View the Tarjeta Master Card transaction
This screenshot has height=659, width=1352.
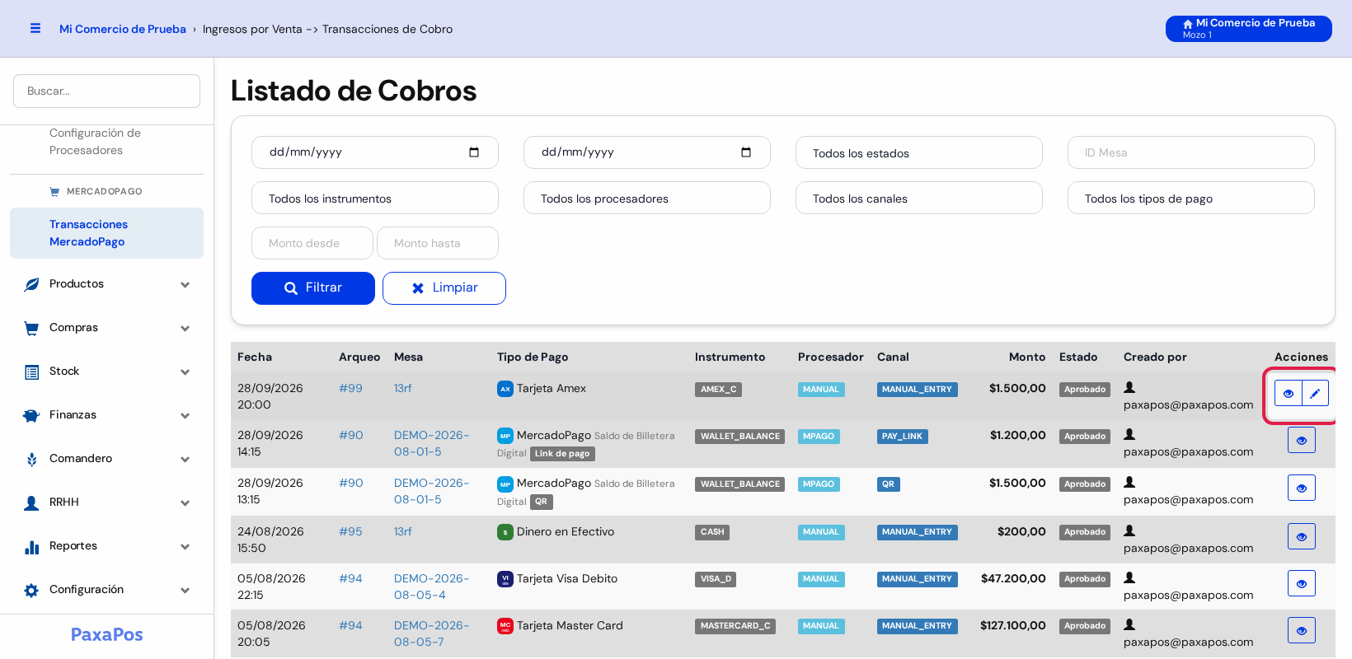pyautogui.click(x=1302, y=630)
